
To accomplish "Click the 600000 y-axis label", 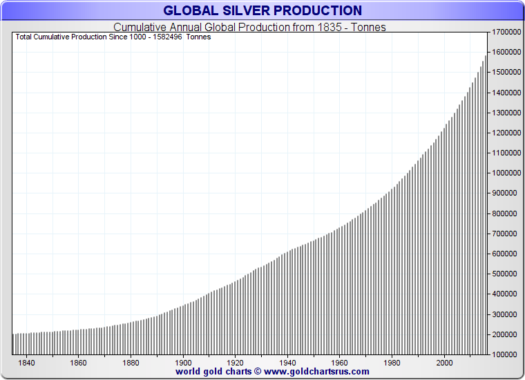I will click(504, 254).
